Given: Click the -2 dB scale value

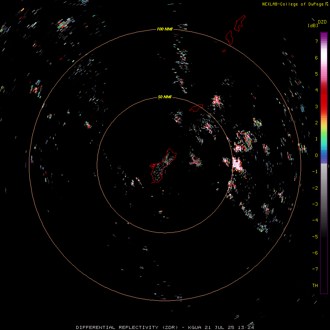Looking at the screenshot, I should pos(315,188).
